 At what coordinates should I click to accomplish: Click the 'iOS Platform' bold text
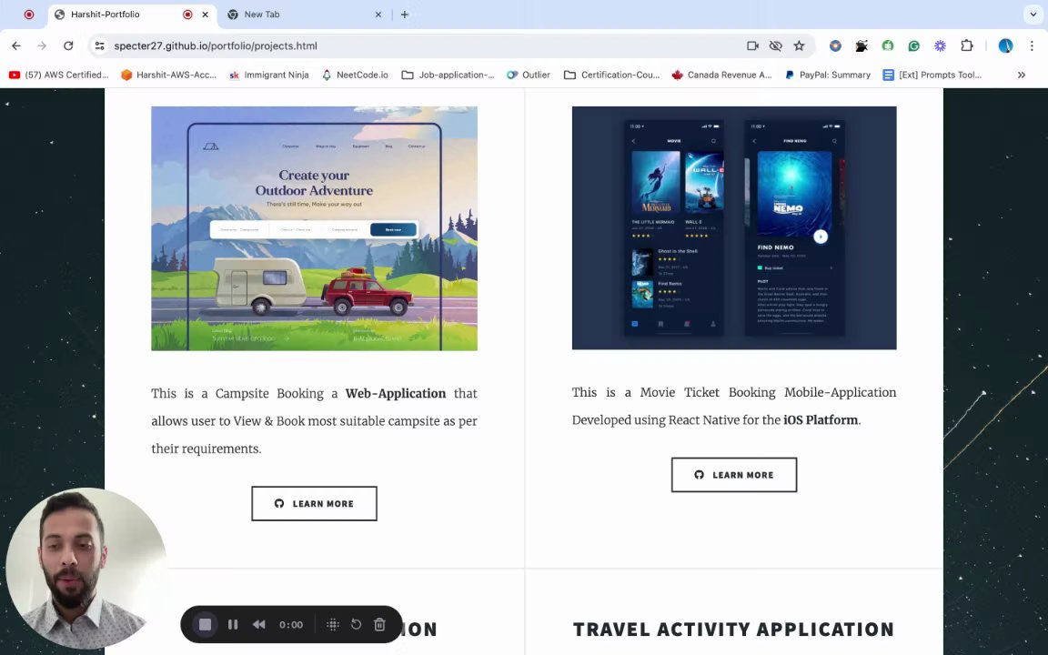tap(821, 419)
